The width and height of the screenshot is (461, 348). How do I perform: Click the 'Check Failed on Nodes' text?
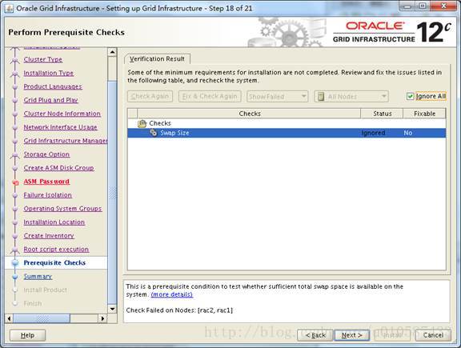pyautogui.click(x=179, y=310)
